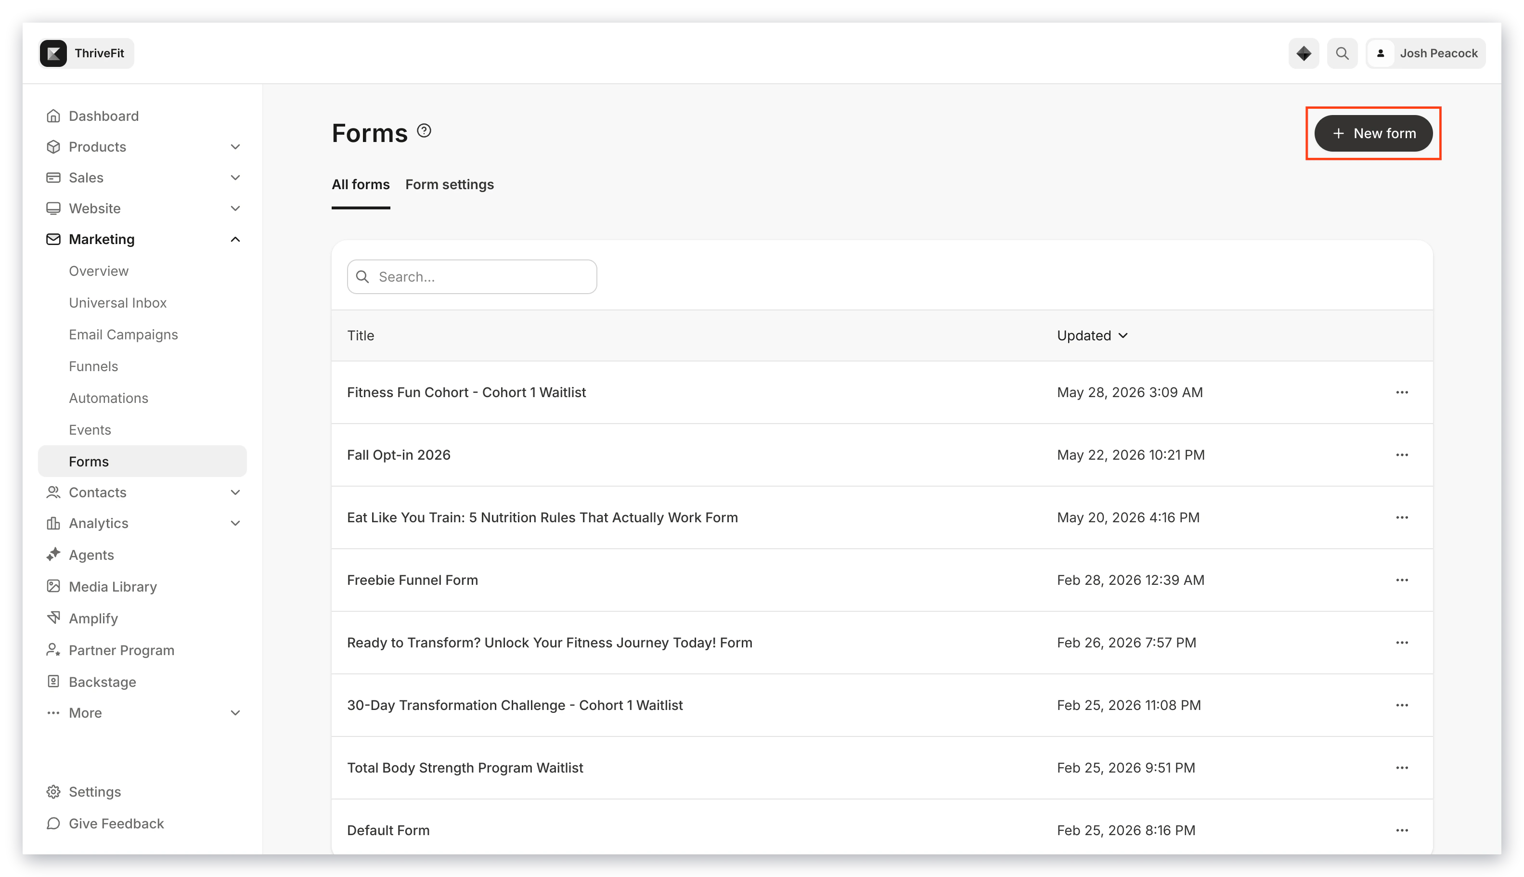Open the Freebie Funnel Form
Viewport: 1524px width, 877px height.
412,580
